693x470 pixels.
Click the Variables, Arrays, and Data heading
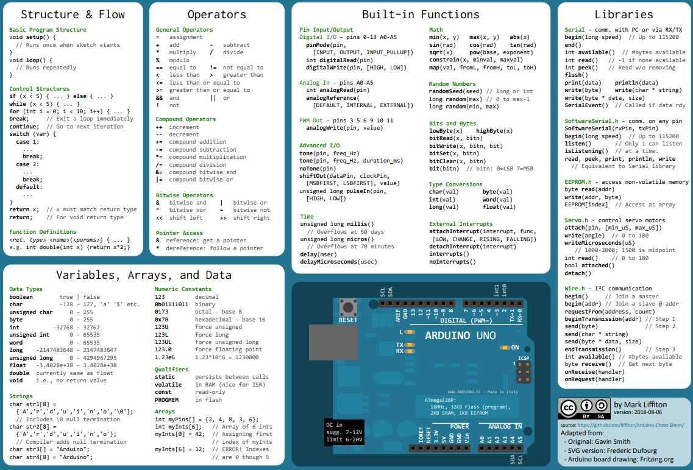pos(144,275)
